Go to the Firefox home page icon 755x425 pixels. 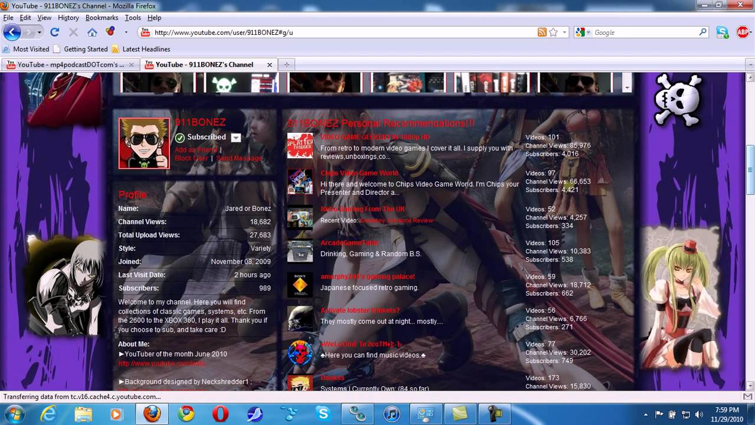[92, 32]
